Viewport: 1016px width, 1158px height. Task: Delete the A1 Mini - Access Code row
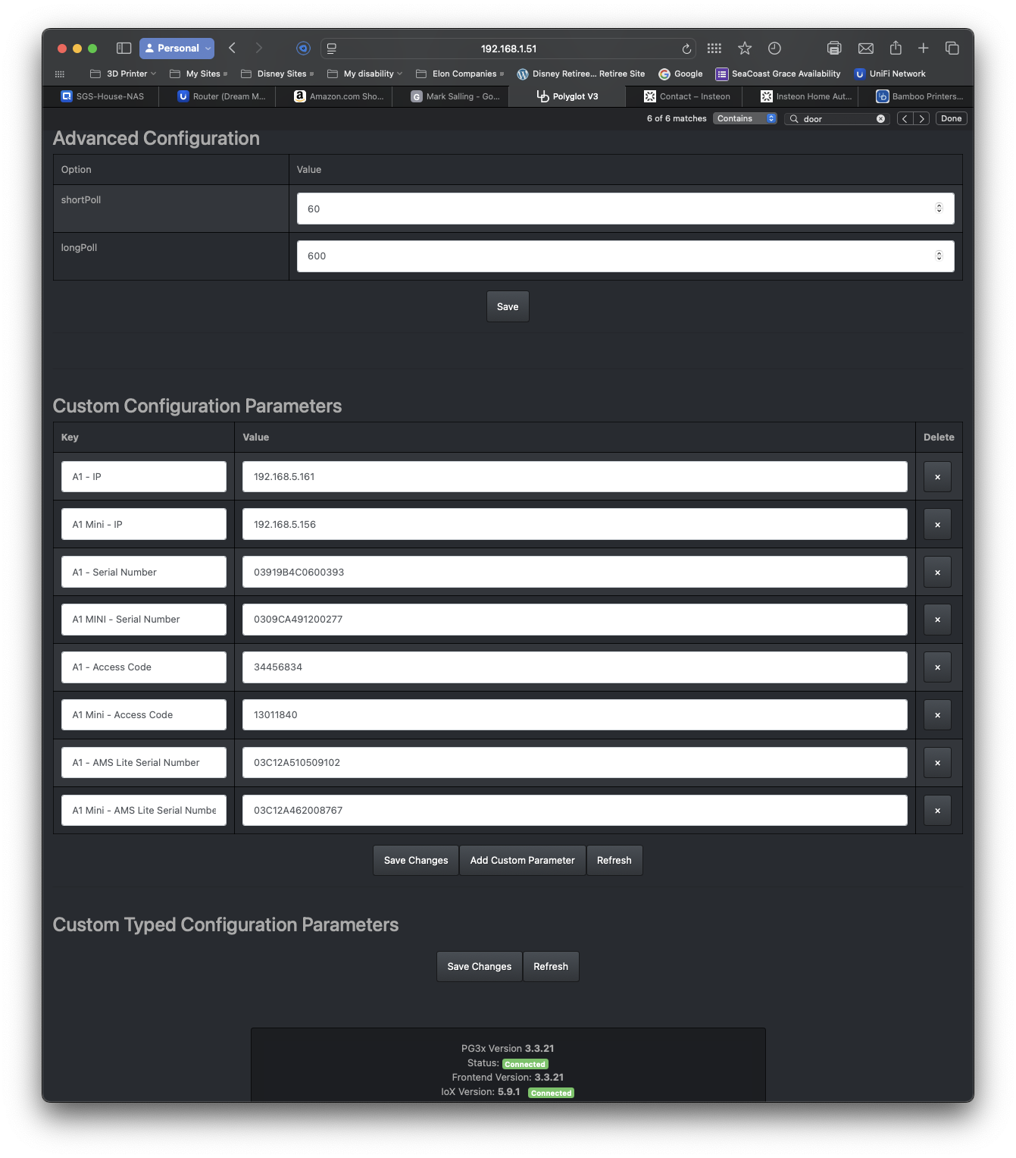(x=937, y=715)
